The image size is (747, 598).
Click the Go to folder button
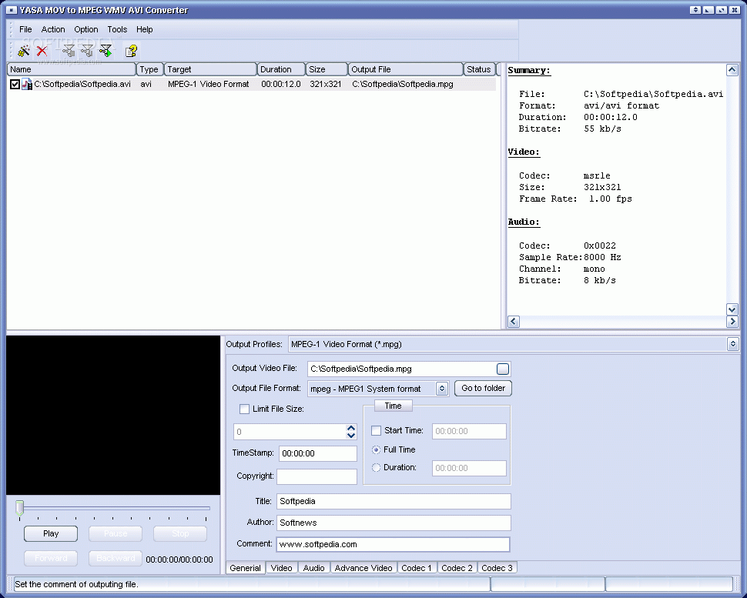pos(483,388)
